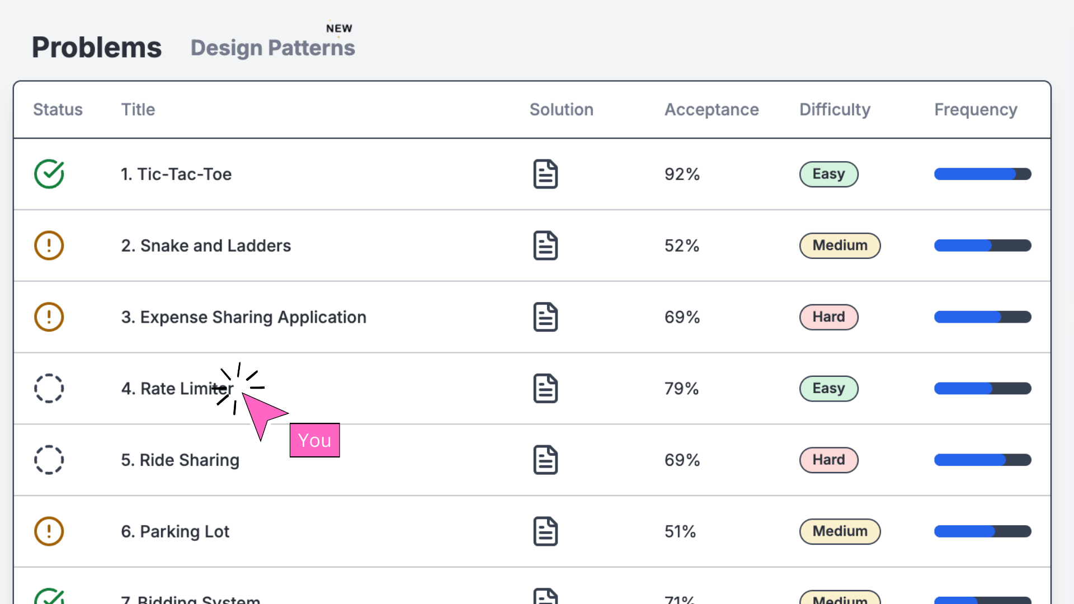
Task: Click the Tic-Tac-Toe frequency bar
Action: pos(982,174)
